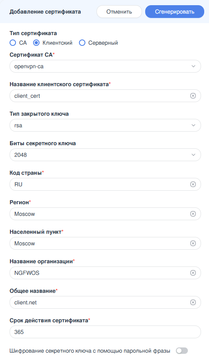The height and width of the screenshot is (359, 209).
Task: Clear the NGFWOS organization name
Action: pos(193,273)
